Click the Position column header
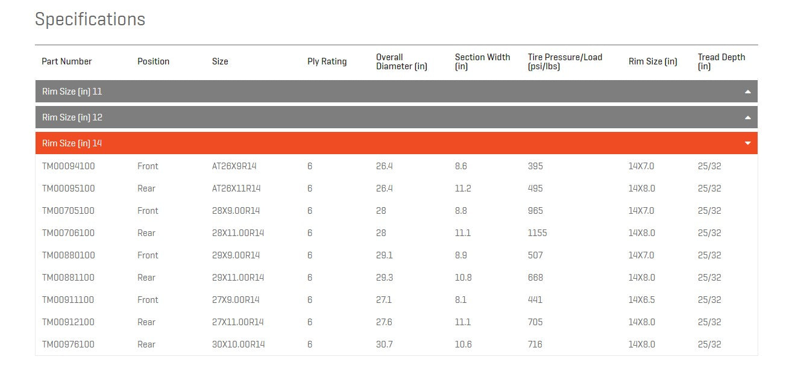 tap(153, 61)
